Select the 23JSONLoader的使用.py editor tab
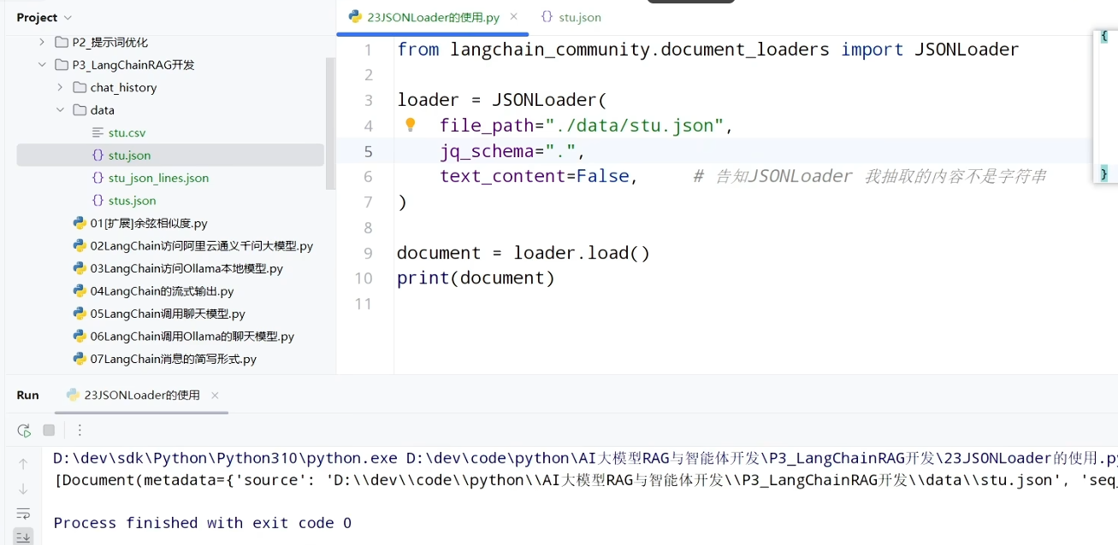 pos(424,17)
